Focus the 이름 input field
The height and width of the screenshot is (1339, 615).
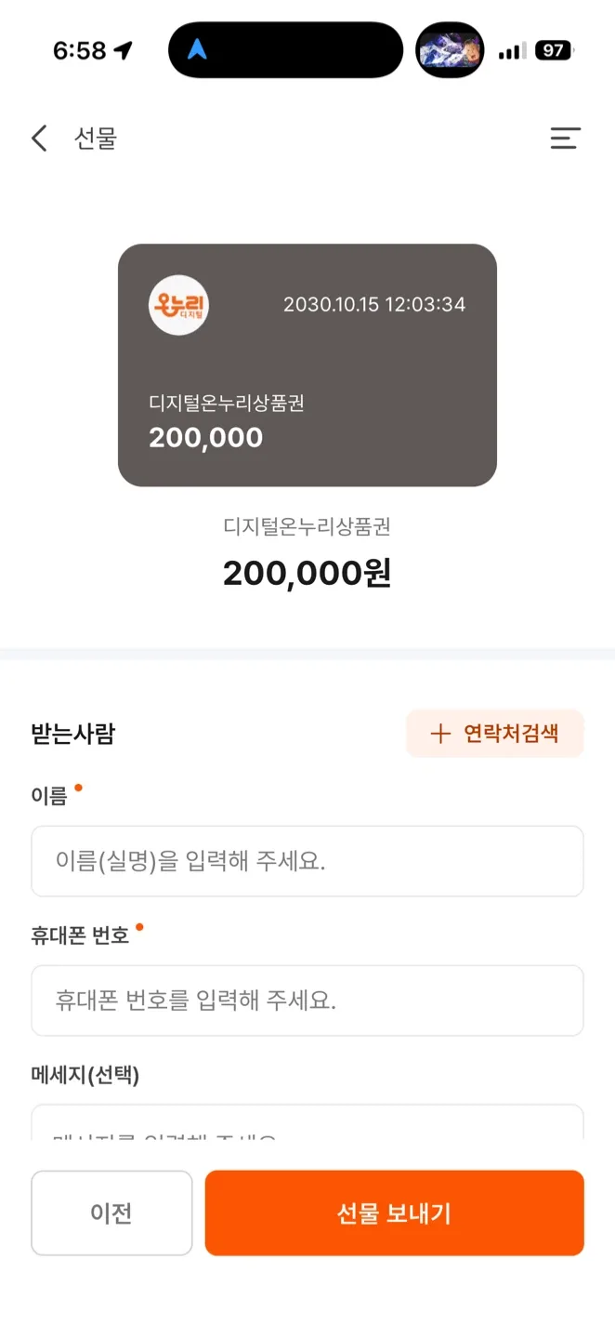(x=307, y=861)
